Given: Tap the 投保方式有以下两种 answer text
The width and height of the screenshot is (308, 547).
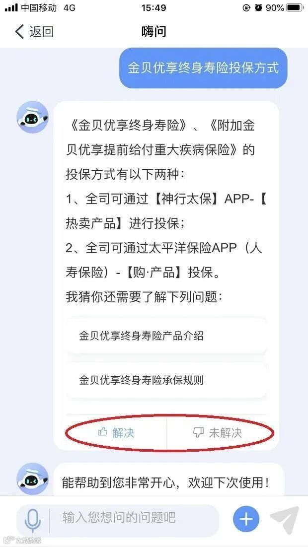Looking at the screenshot, I should 125,174.
